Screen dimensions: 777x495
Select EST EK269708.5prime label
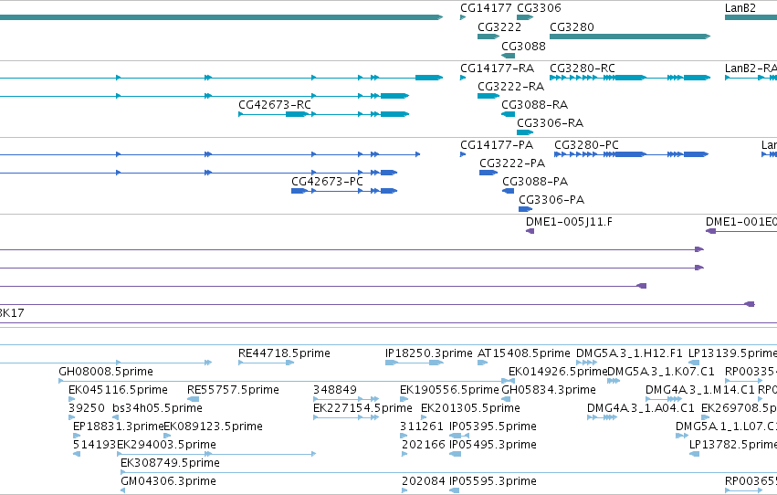tap(739, 409)
